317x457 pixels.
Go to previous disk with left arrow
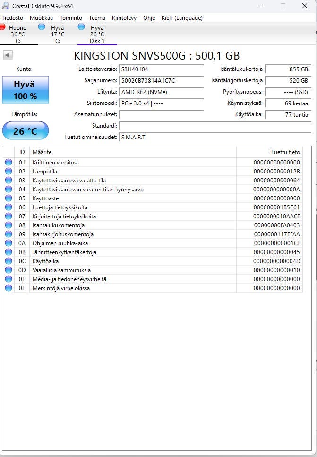click(x=8, y=55)
